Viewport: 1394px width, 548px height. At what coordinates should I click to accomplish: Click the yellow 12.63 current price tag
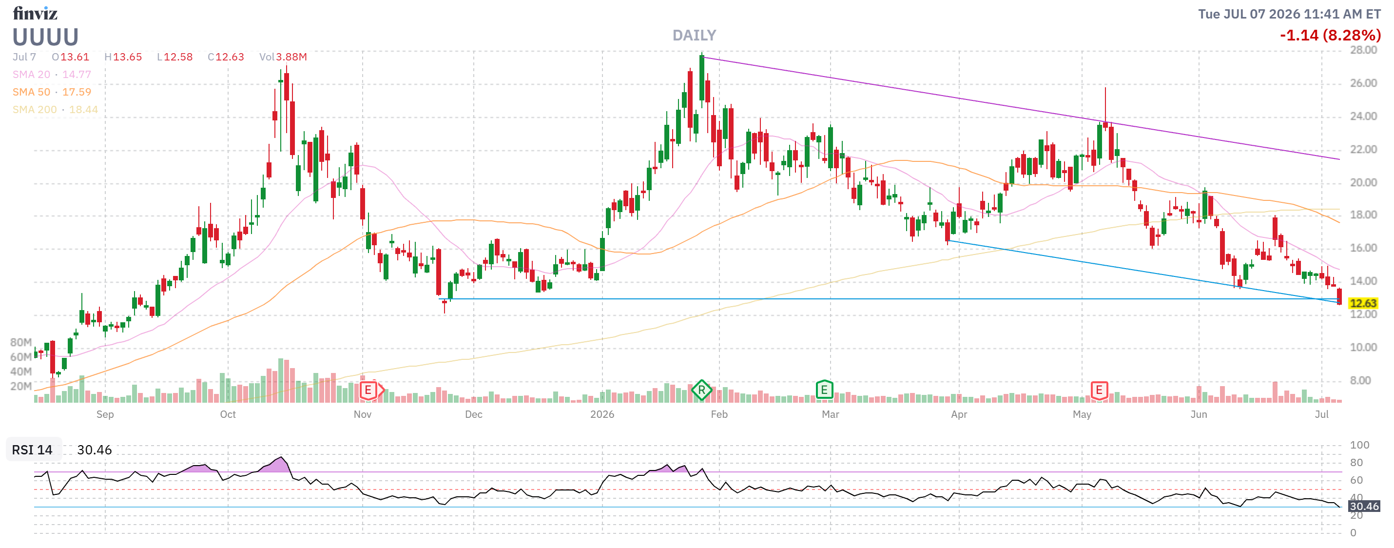[x=1363, y=303]
